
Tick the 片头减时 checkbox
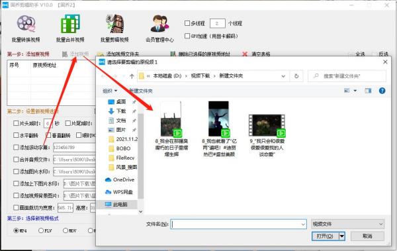tap(16, 123)
